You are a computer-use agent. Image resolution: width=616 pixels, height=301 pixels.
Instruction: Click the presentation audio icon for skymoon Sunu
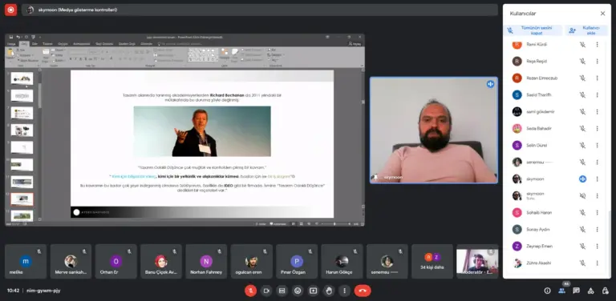click(x=582, y=195)
